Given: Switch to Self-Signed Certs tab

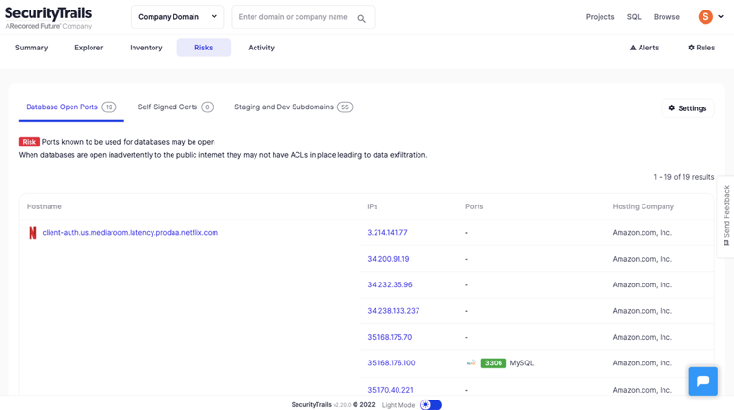Looking at the screenshot, I should [175, 107].
